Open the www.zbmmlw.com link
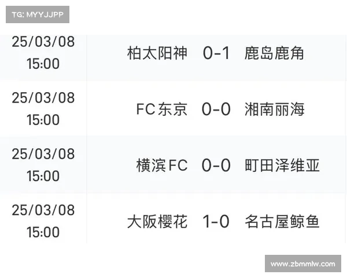 [x=302, y=264]
